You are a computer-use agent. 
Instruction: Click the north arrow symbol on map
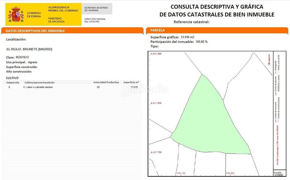(269, 60)
